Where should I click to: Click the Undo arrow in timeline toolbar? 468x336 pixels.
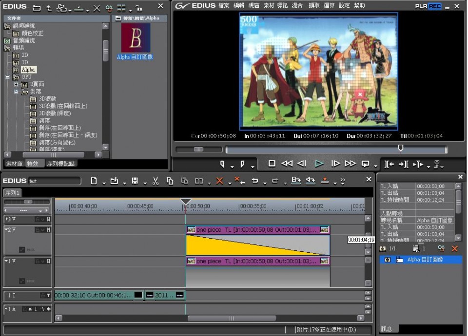254,181
